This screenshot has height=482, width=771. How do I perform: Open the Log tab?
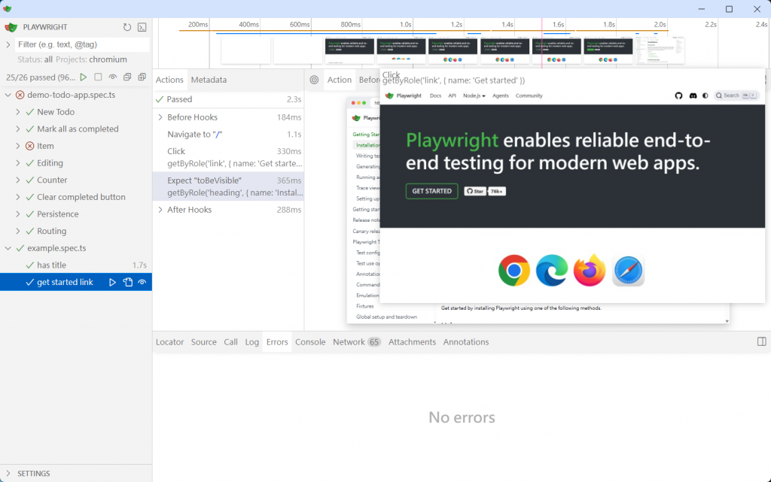click(251, 342)
